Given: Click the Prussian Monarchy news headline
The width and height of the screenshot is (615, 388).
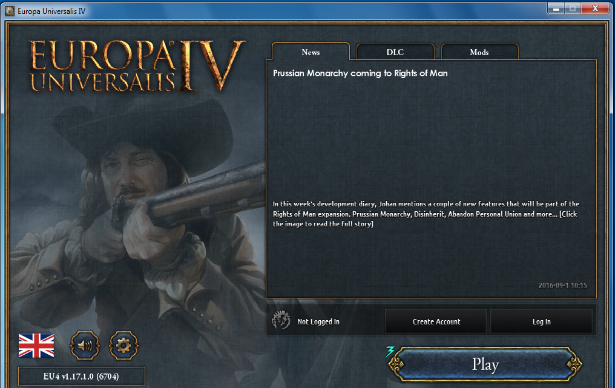Looking at the screenshot, I should pyautogui.click(x=360, y=73).
